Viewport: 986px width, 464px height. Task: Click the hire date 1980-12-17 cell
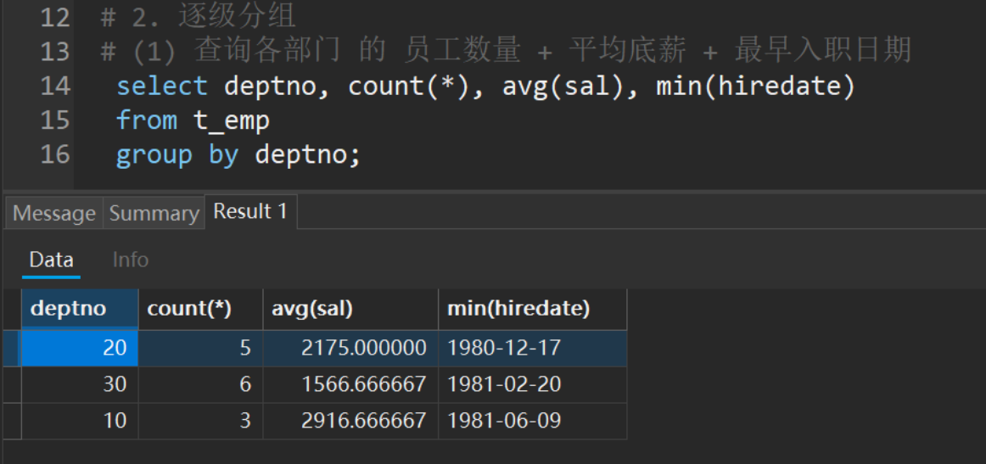point(533,348)
